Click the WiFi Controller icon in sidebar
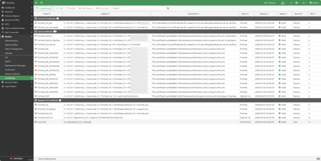 (x=3, y=32)
